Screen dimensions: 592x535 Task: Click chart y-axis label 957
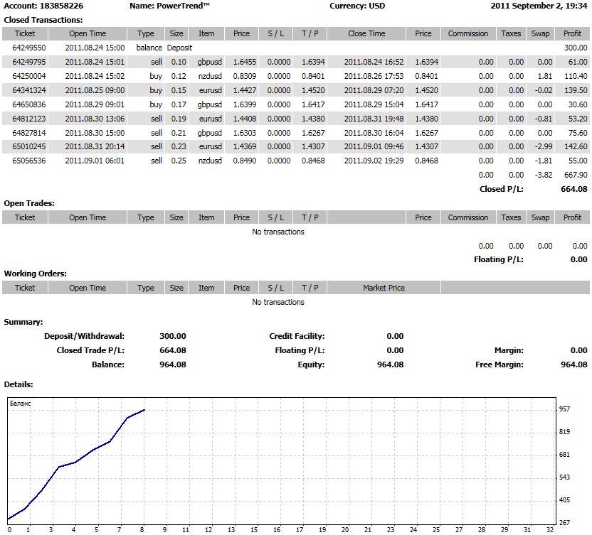pyautogui.click(x=564, y=409)
